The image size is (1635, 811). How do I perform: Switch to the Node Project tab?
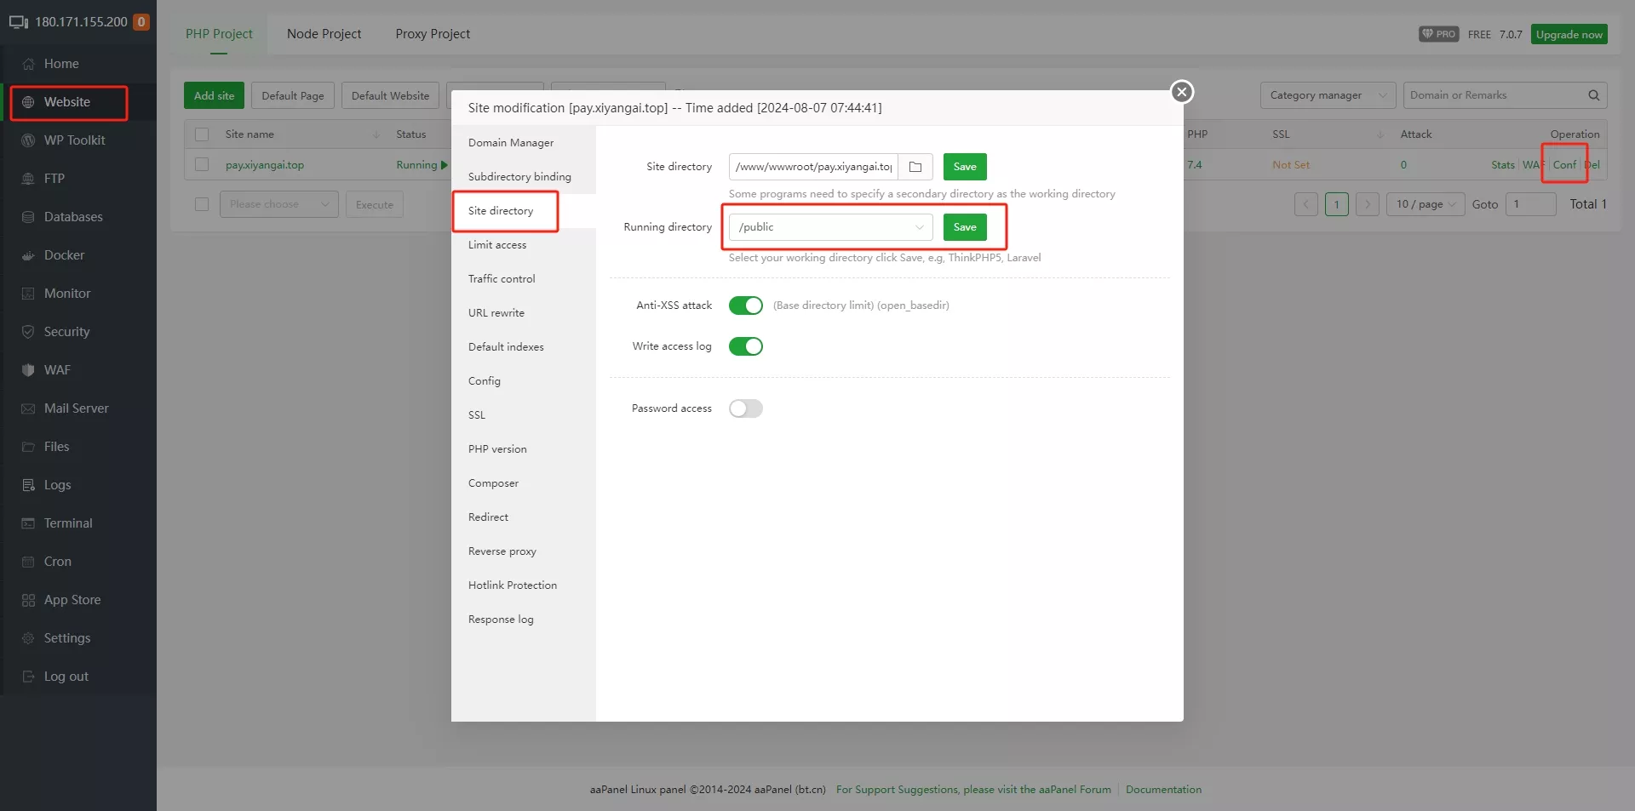click(324, 34)
